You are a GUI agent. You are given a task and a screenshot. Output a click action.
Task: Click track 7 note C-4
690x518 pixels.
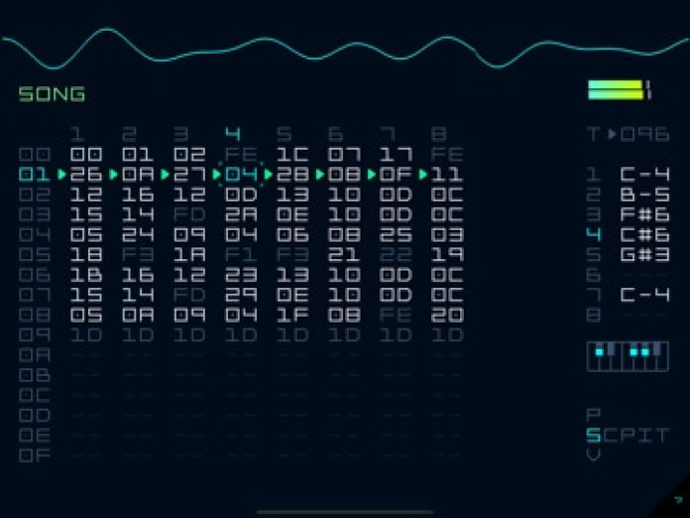coord(645,295)
